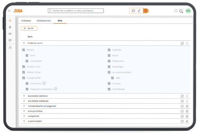199x133 pixels.
Task: Enter fullscreen with the expand icon
Action: click(x=176, y=11)
